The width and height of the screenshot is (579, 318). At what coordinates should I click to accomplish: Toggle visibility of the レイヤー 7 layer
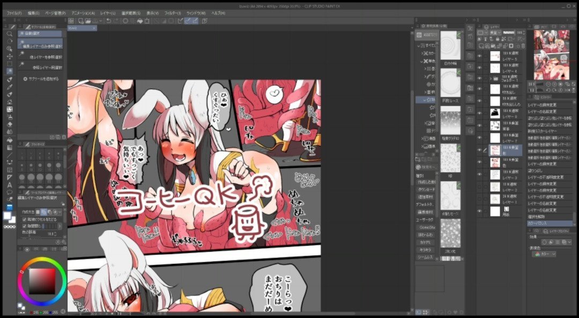point(480,138)
